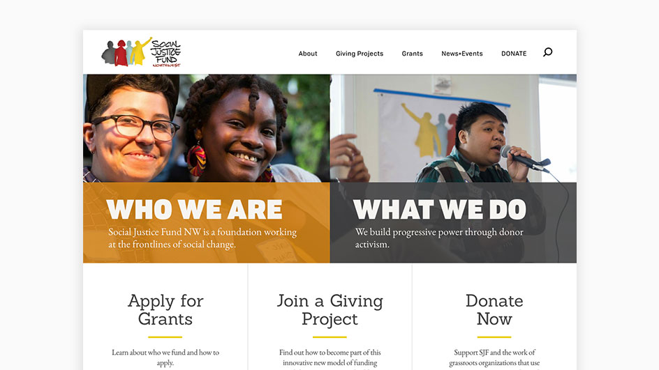Open the Join a Giving Project heading

click(x=330, y=309)
